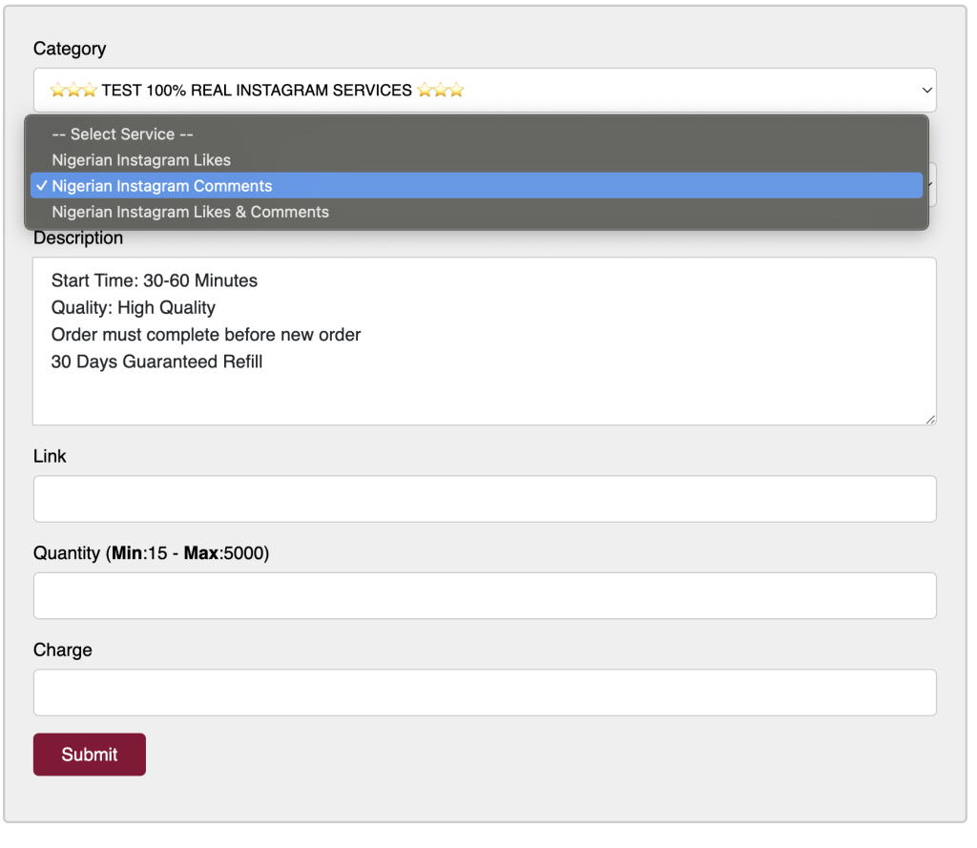This screenshot has height=848, width=977.
Task: Click the Service dropdown arrow behind the list
Action: 930,184
